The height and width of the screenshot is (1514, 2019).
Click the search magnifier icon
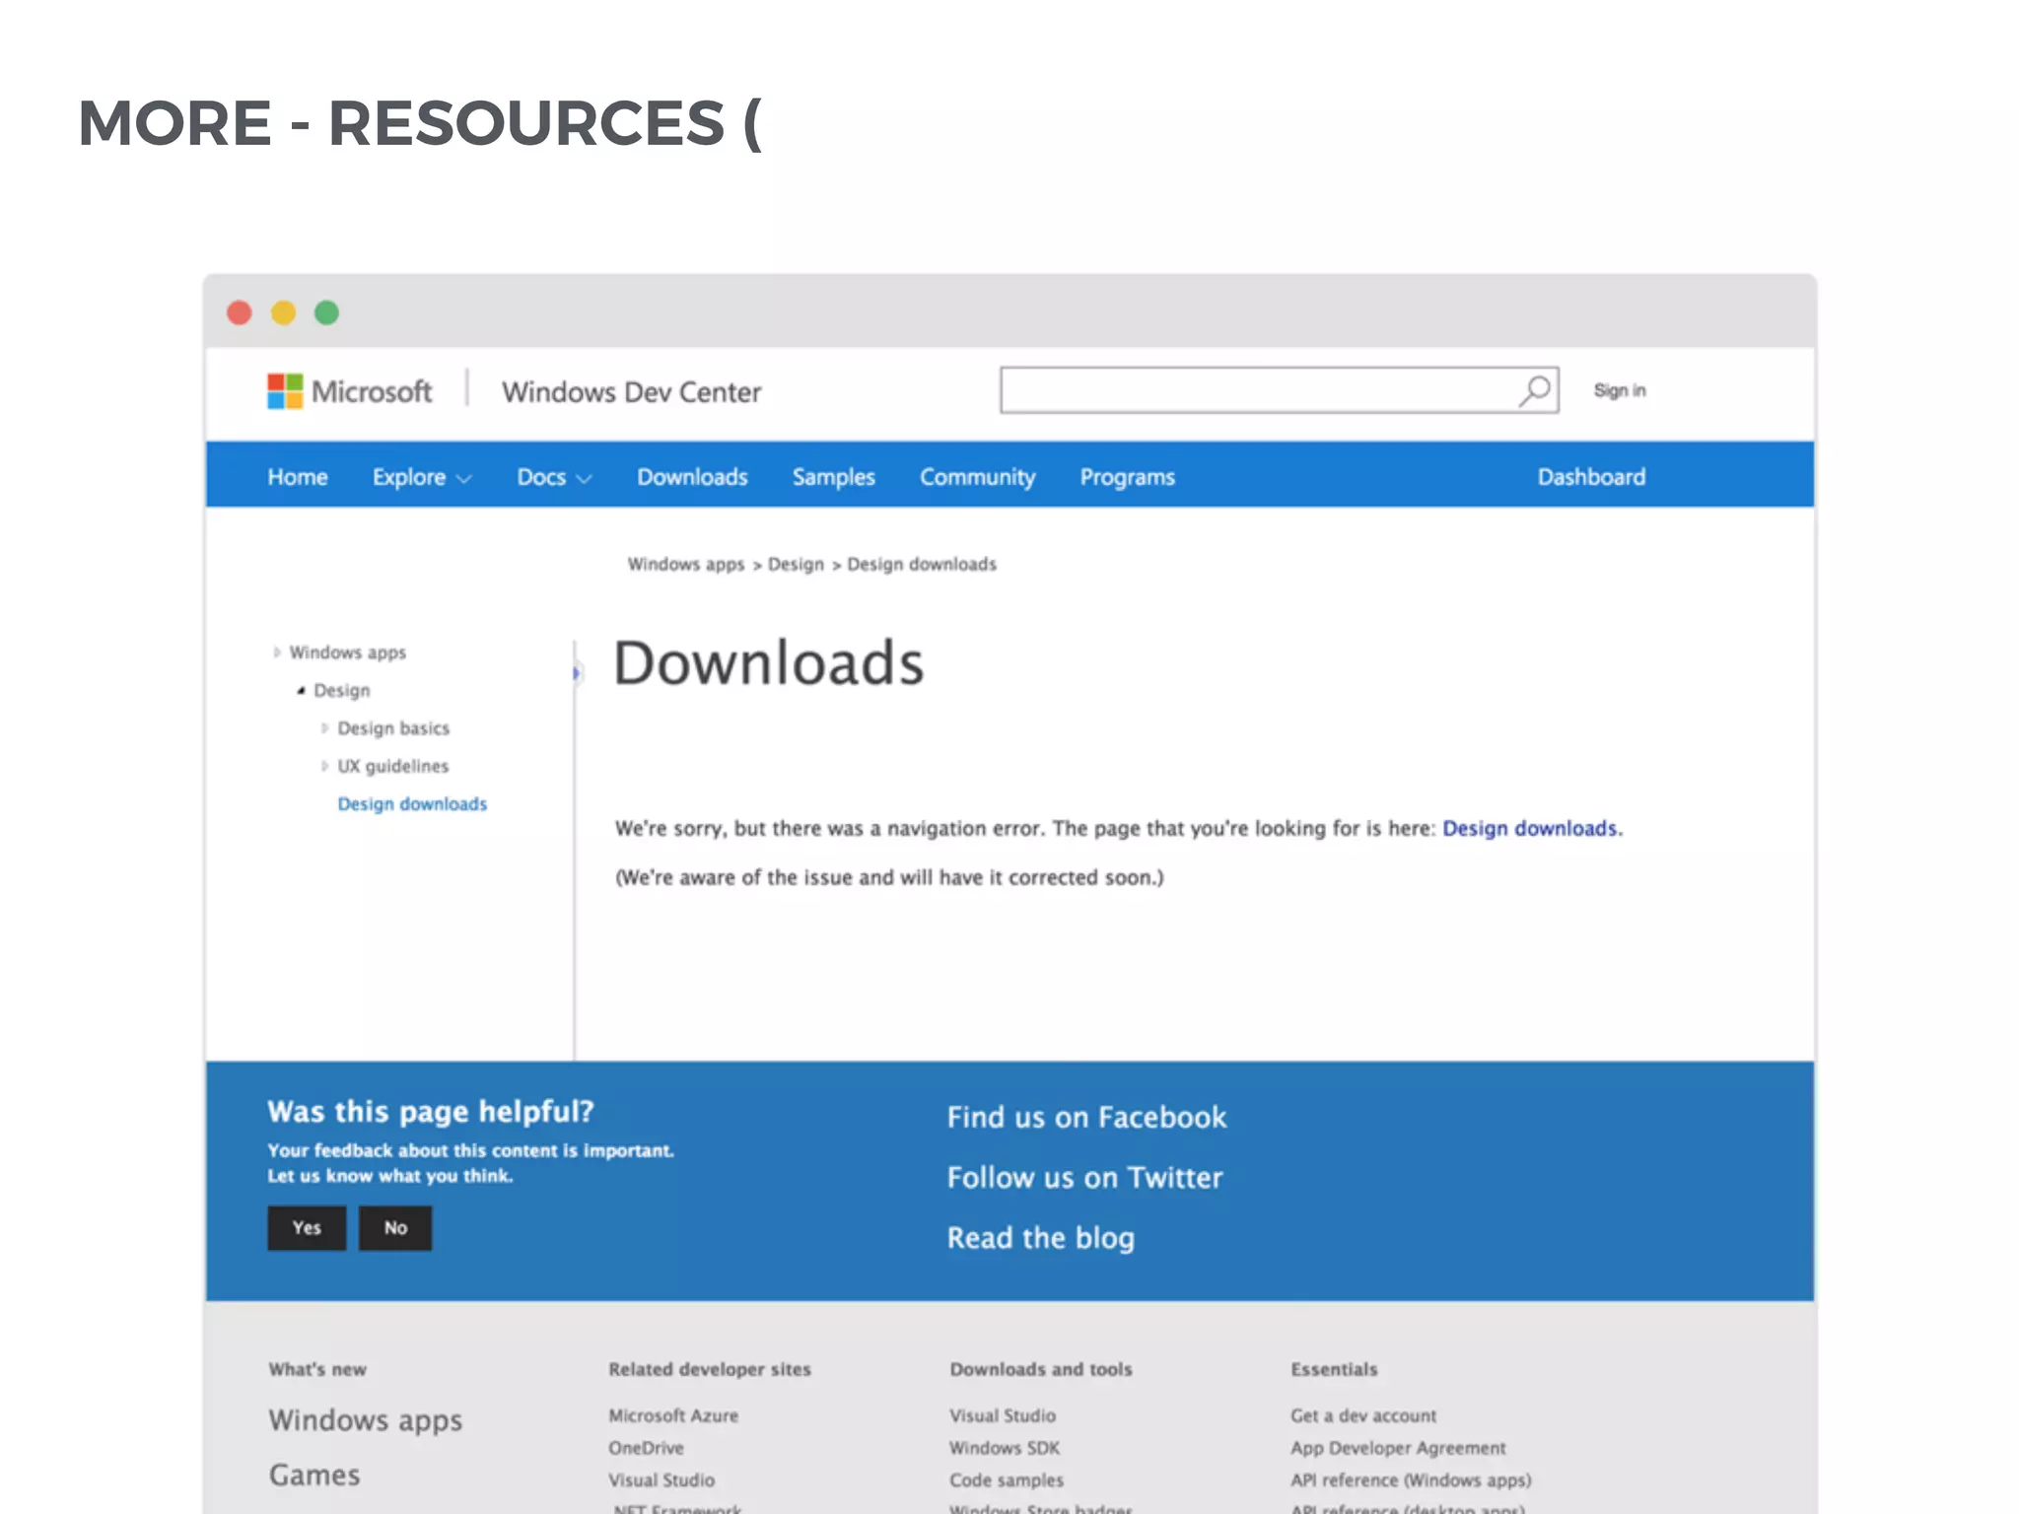pos(1535,390)
